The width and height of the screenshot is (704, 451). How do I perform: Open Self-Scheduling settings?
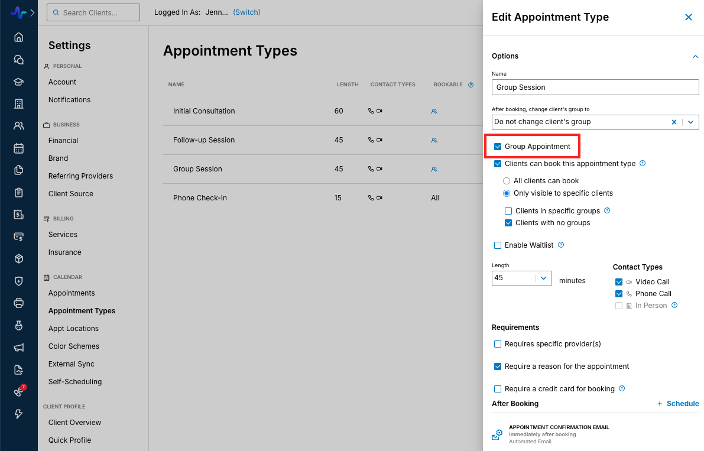75,382
